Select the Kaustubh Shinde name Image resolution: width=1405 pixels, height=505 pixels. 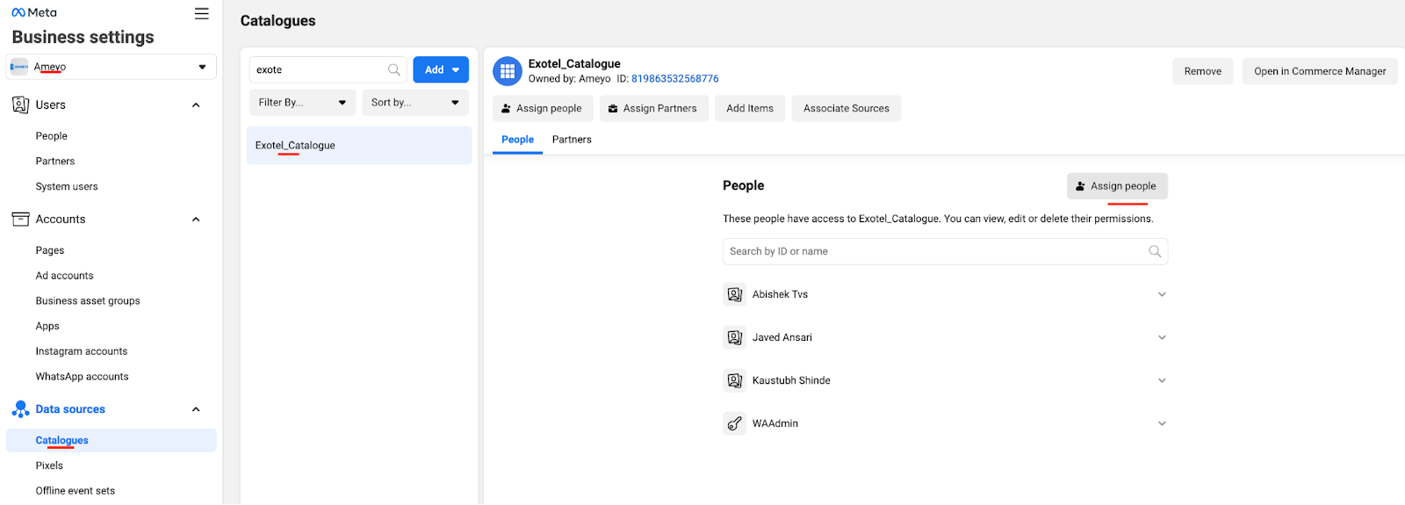point(791,380)
